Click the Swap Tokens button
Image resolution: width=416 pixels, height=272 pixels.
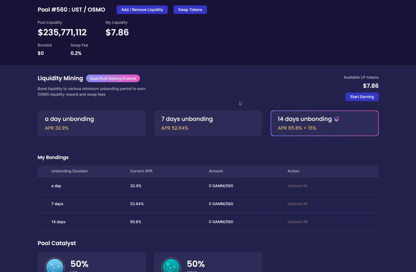pos(190,10)
